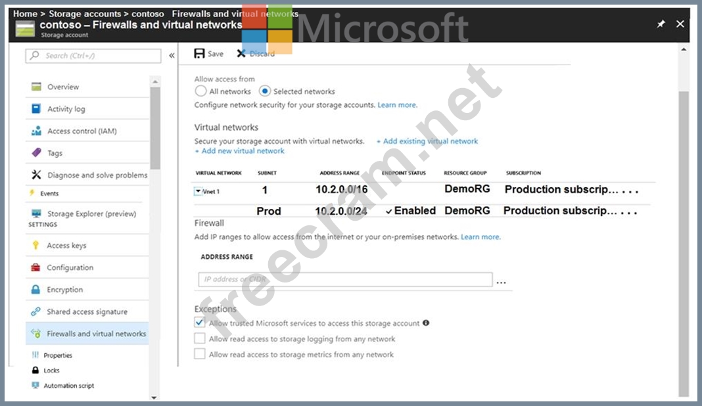The width and height of the screenshot is (702, 406).
Task: Click the RESOURCE GROUP column header
Action: coord(465,173)
